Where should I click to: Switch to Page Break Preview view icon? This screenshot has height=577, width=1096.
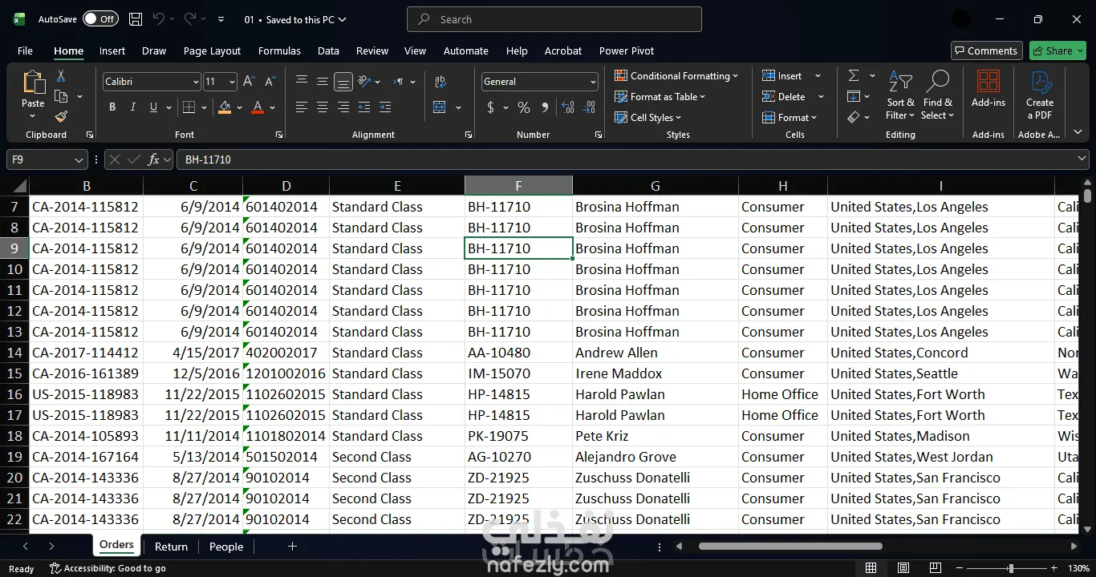click(935, 568)
